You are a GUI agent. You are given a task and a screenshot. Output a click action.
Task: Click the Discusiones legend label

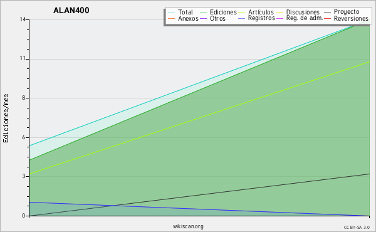tap(303, 12)
